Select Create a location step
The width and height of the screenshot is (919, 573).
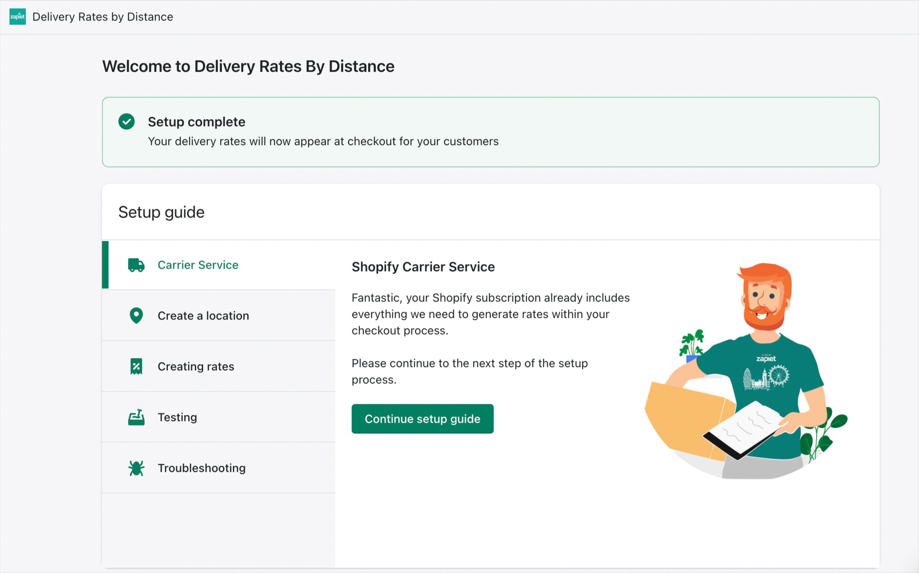click(x=203, y=315)
